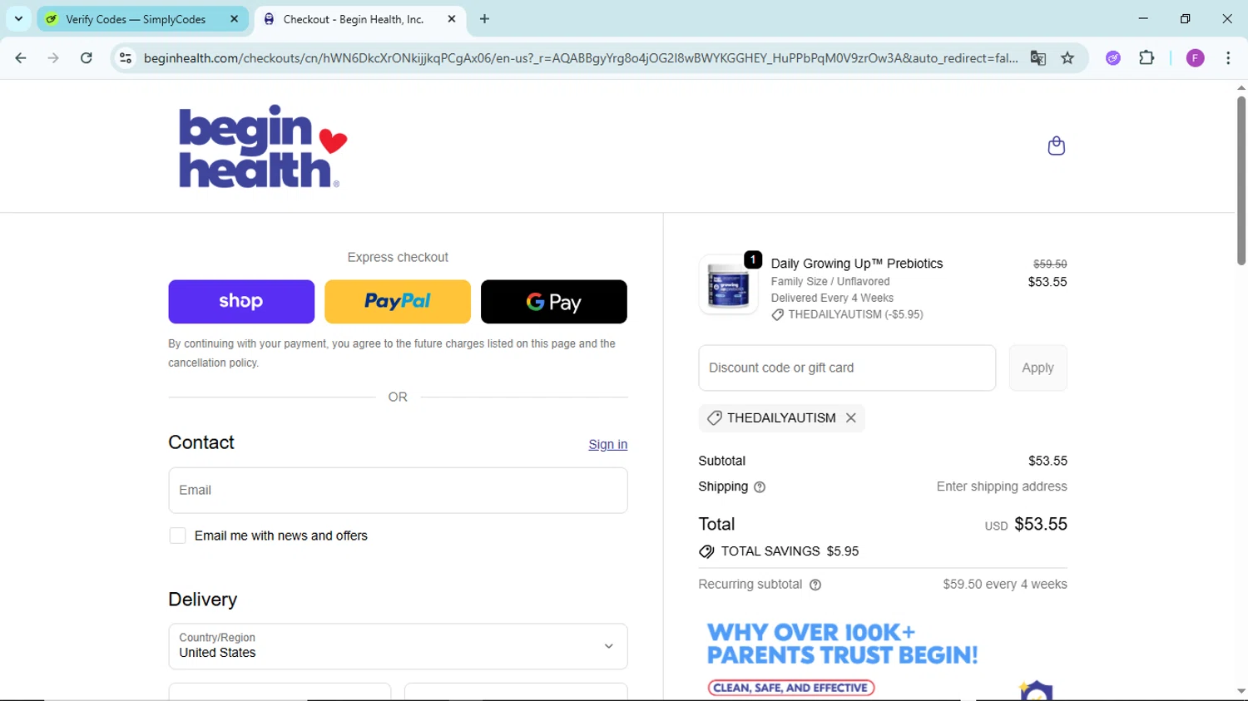Click the USD $53.55 total amount

pyautogui.click(x=1026, y=525)
